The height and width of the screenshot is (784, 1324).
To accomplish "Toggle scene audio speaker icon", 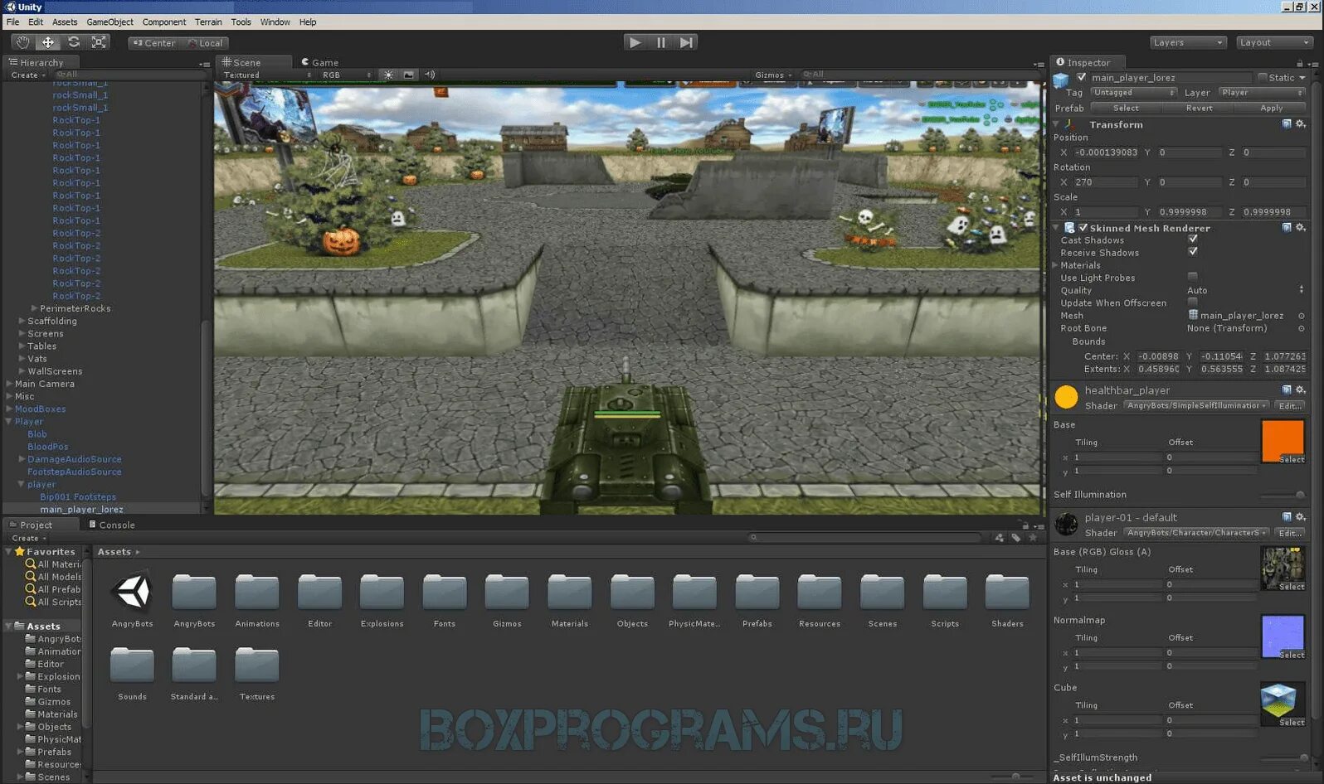I will 430,75.
